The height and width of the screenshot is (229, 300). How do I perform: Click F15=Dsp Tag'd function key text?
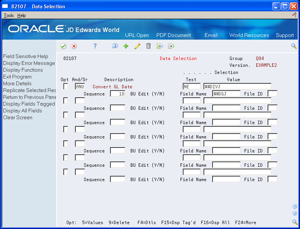click(178, 223)
